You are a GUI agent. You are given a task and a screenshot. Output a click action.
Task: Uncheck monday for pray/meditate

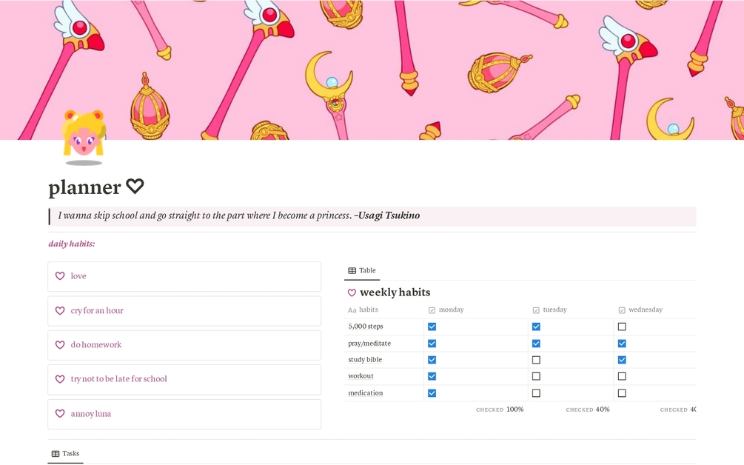(x=432, y=343)
